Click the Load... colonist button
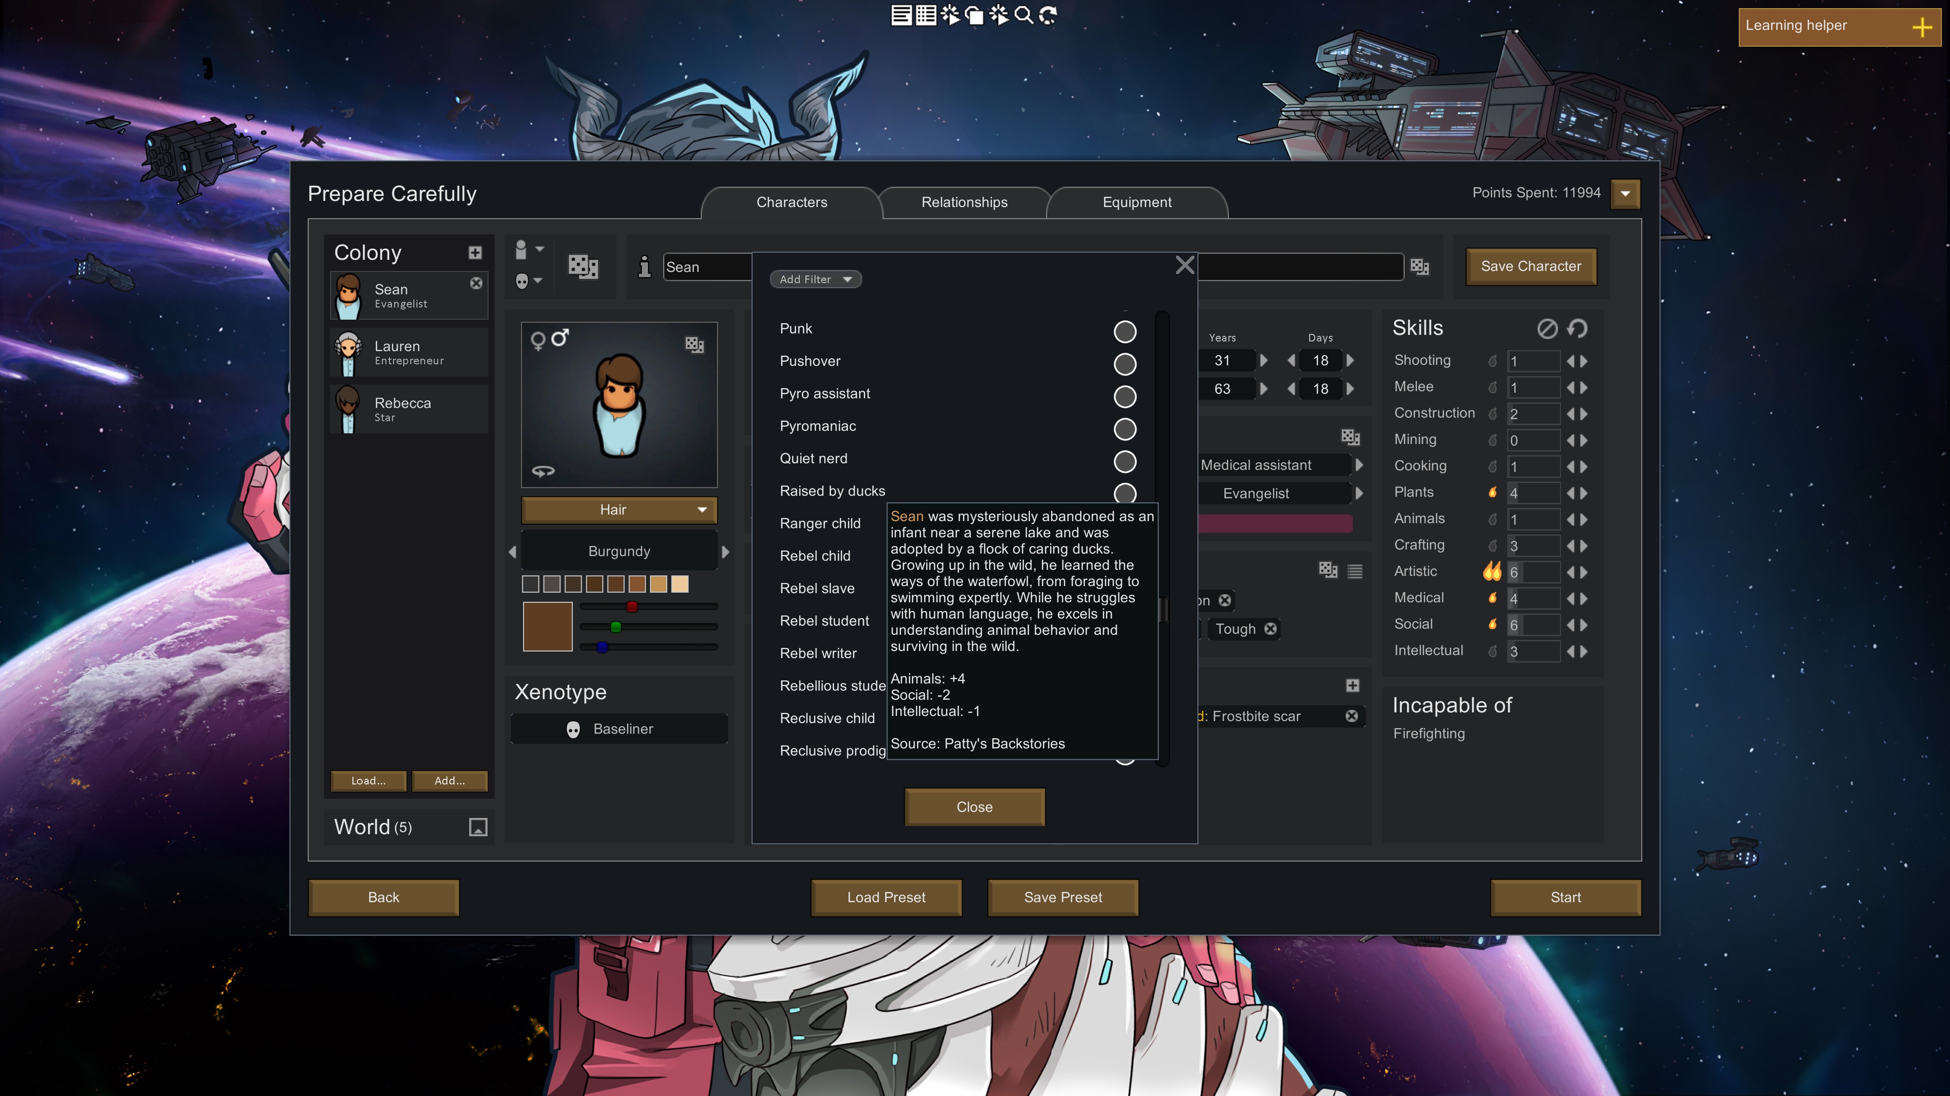 [x=368, y=780]
